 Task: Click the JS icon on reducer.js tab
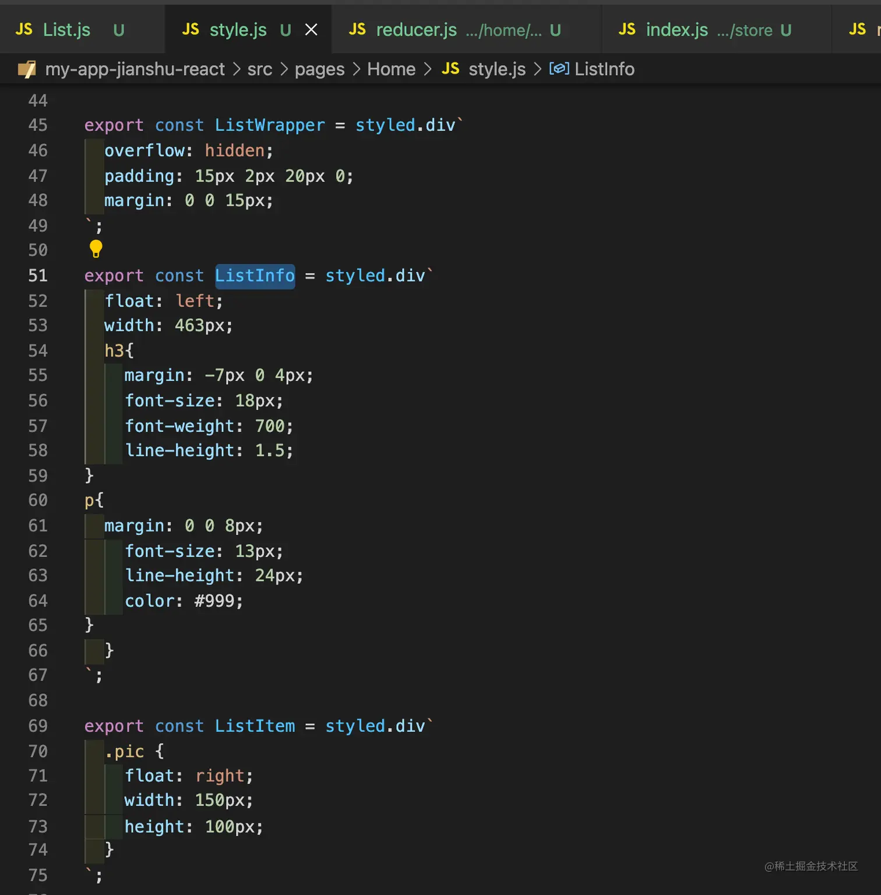point(357,29)
